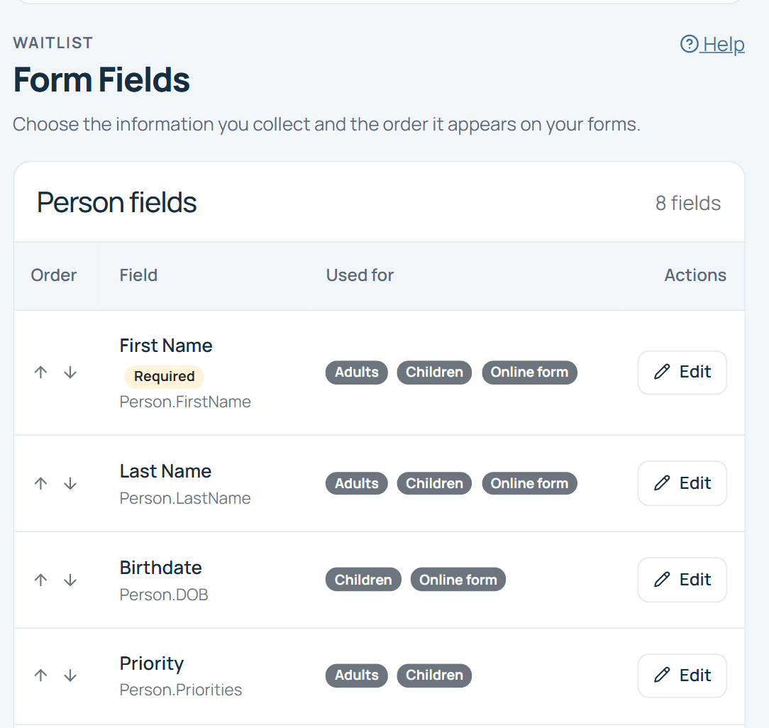Click the Online form tag for Birthdate
Screen dimensions: 769x728
(458, 580)
